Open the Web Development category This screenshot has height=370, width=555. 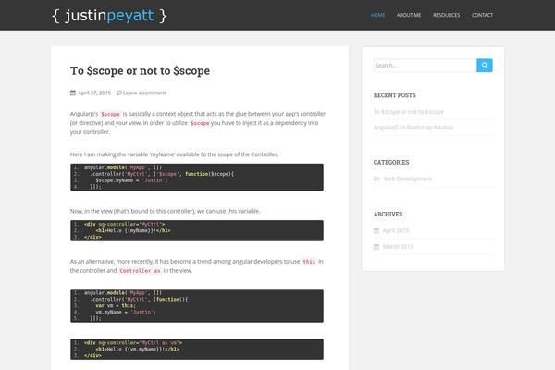click(407, 179)
